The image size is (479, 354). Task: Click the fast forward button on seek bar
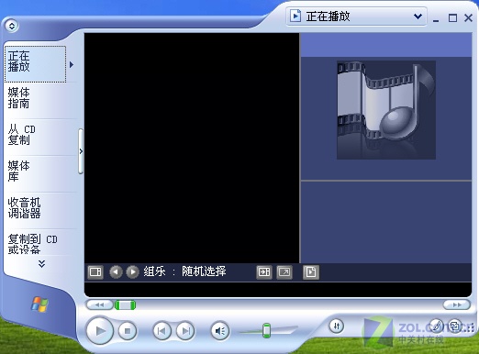point(457,304)
